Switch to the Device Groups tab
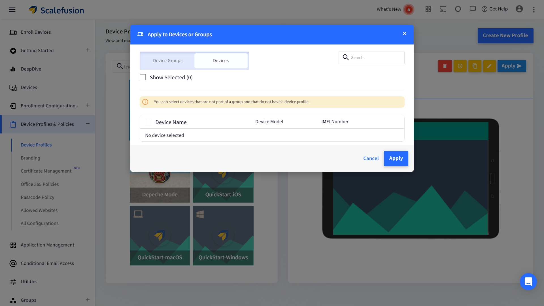 pos(168,61)
